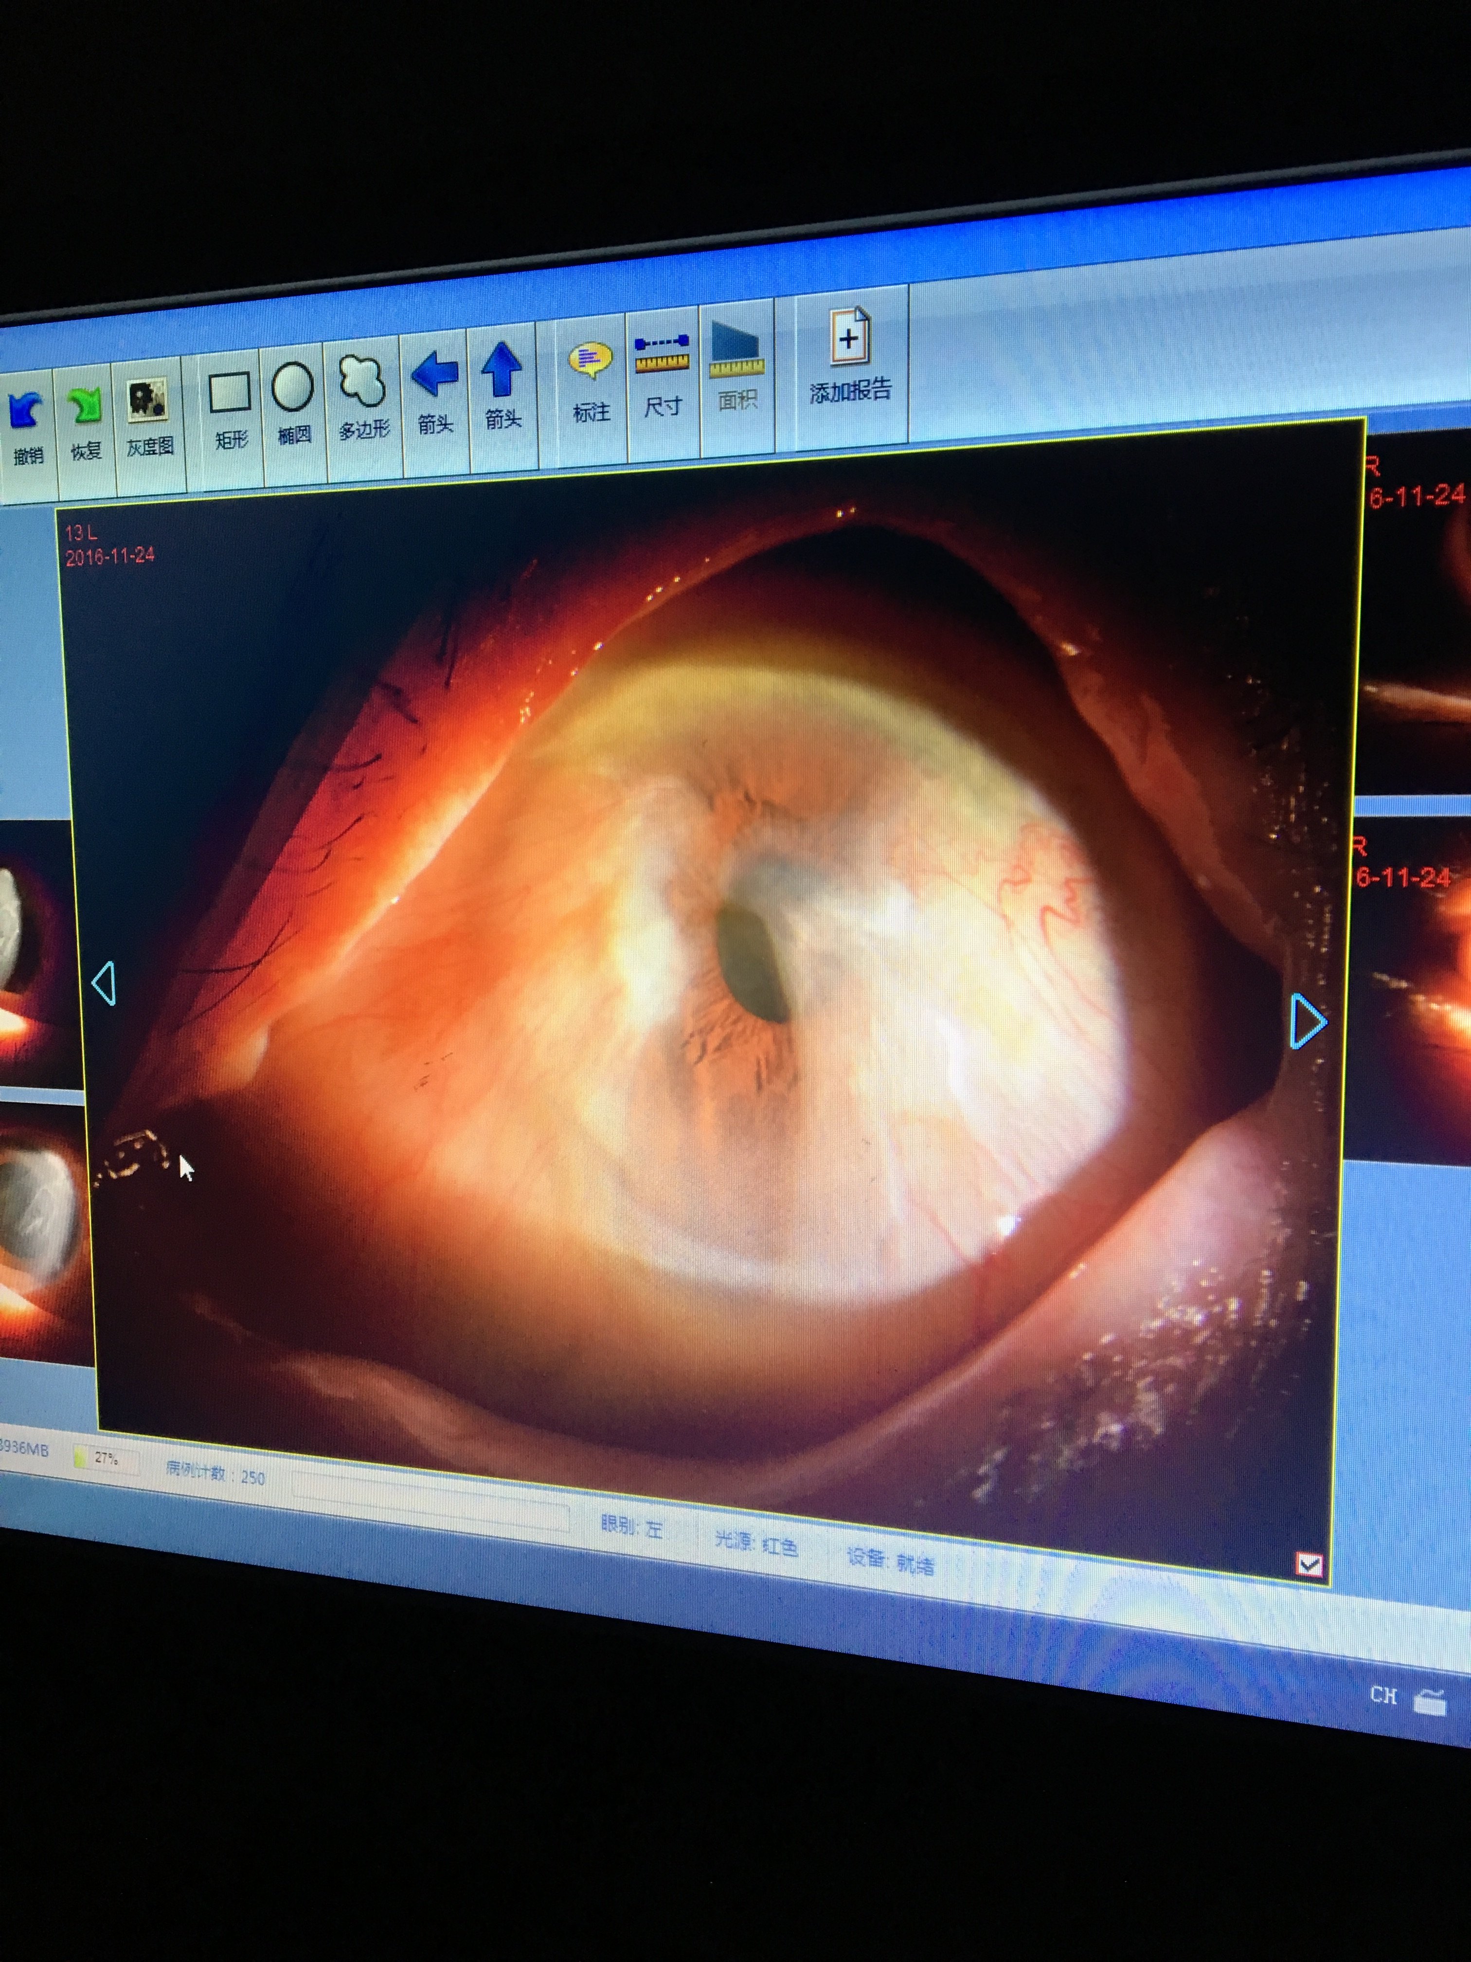Image resolution: width=1471 pixels, height=1962 pixels.
Task: Click the 设备: 就绪 status entry
Action: [x=890, y=1560]
